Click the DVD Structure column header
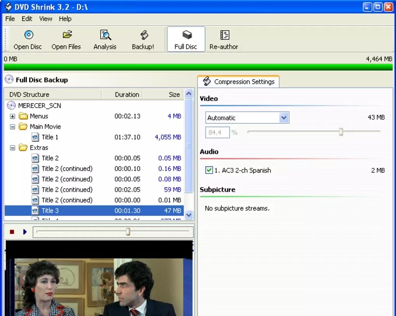The height and width of the screenshot is (316, 396). point(29,94)
